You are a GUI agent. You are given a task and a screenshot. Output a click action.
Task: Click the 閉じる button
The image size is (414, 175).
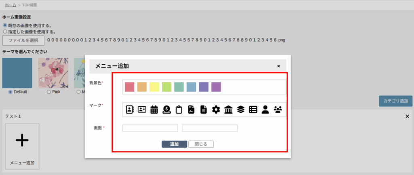tap(201, 144)
